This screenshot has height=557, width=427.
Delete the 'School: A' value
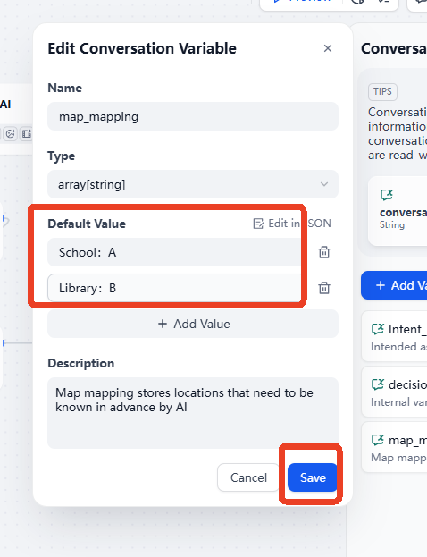point(324,252)
